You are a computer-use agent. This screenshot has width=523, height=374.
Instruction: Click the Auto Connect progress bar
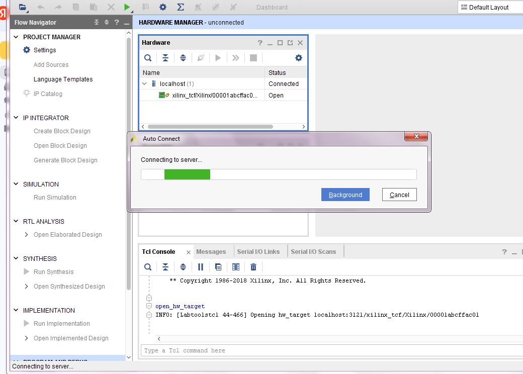pyautogui.click(x=279, y=174)
